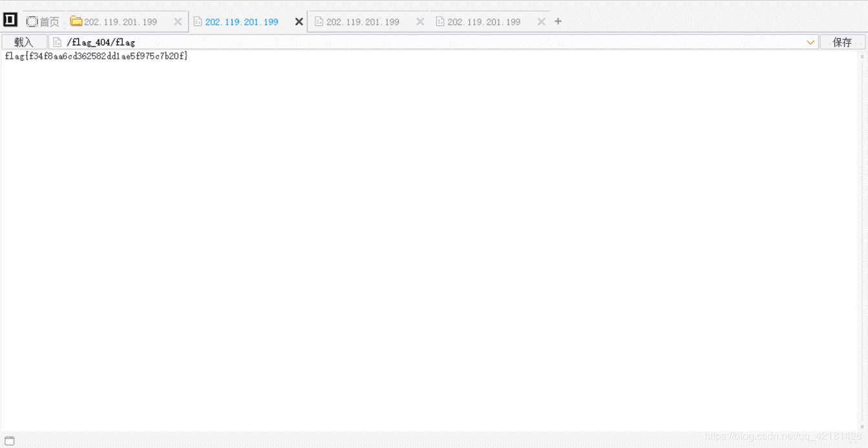Screen dimensions: 868x448
Task: Click the /flag_404/flag path field
Action: (434, 42)
